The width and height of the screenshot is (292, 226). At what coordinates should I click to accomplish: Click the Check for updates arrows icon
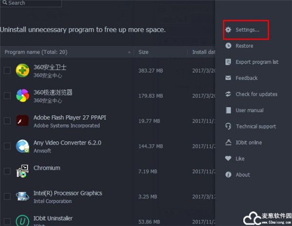228,94
